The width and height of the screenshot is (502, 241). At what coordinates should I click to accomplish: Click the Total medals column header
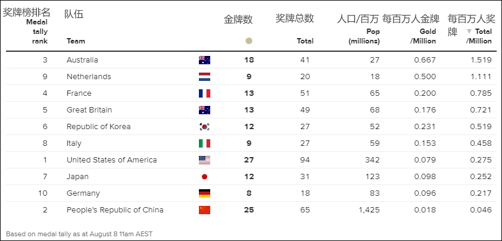pyautogui.click(x=305, y=41)
